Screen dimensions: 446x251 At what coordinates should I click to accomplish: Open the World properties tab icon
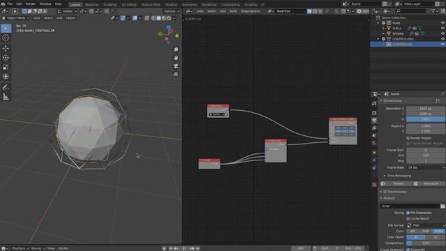(374, 143)
